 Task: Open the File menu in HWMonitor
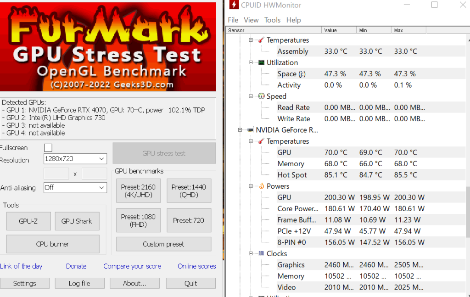[x=233, y=20]
